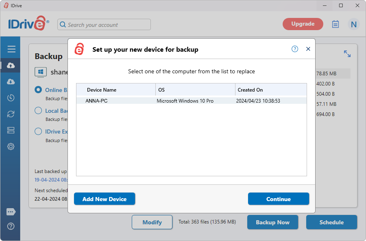The width and height of the screenshot is (366, 241).
Task: Select the cloud Backup icon in sidebar
Action: click(x=11, y=66)
